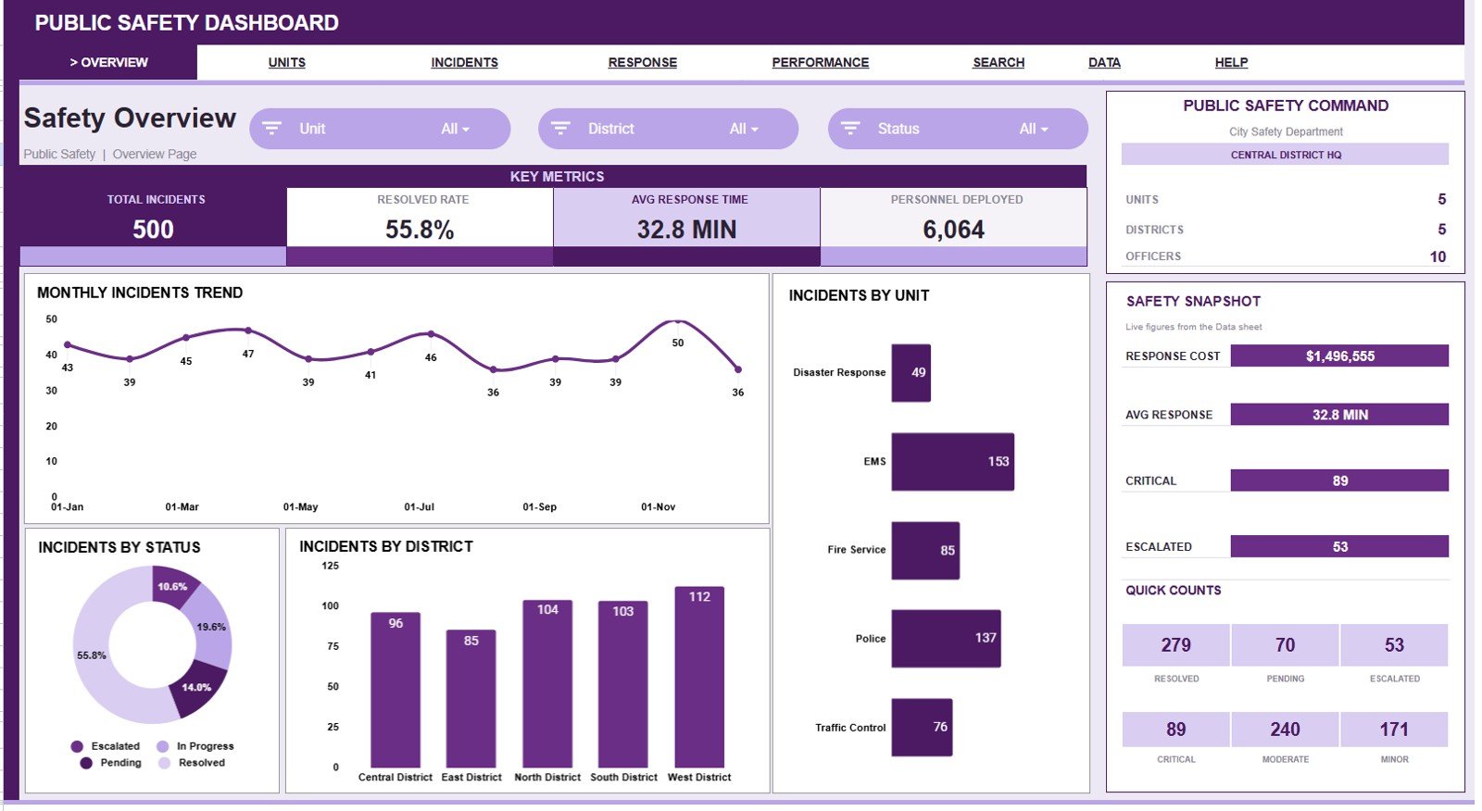Navigate to the Search tab
This screenshot has height=811, width=1482.
point(998,62)
